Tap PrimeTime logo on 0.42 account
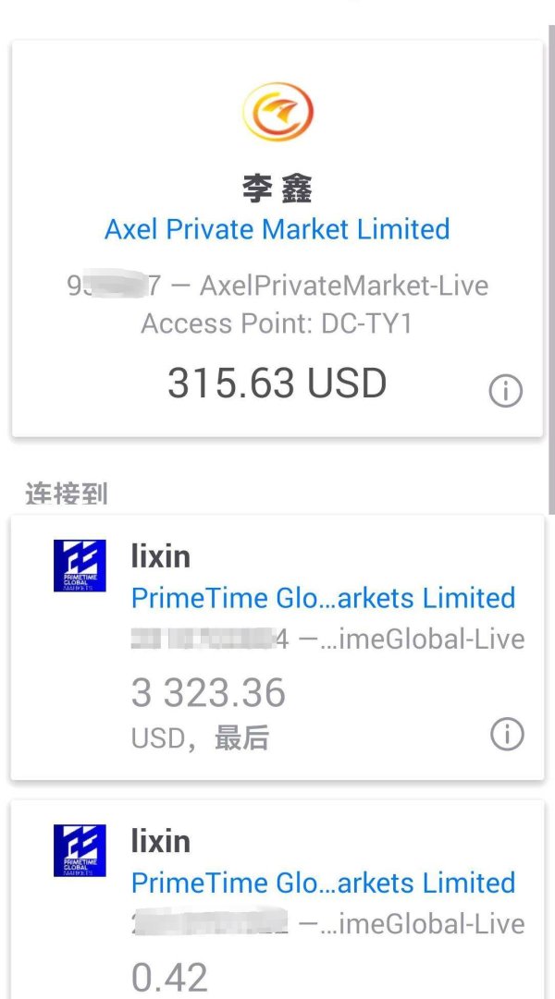This screenshot has width=555, height=999. pyautogui.click(x=80, y=850)
